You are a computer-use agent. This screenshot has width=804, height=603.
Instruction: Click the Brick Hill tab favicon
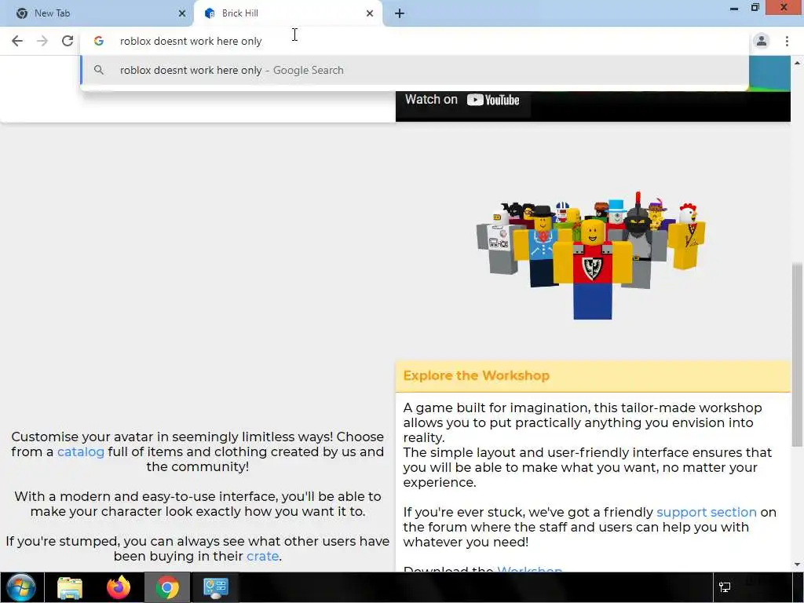(209, 13)
